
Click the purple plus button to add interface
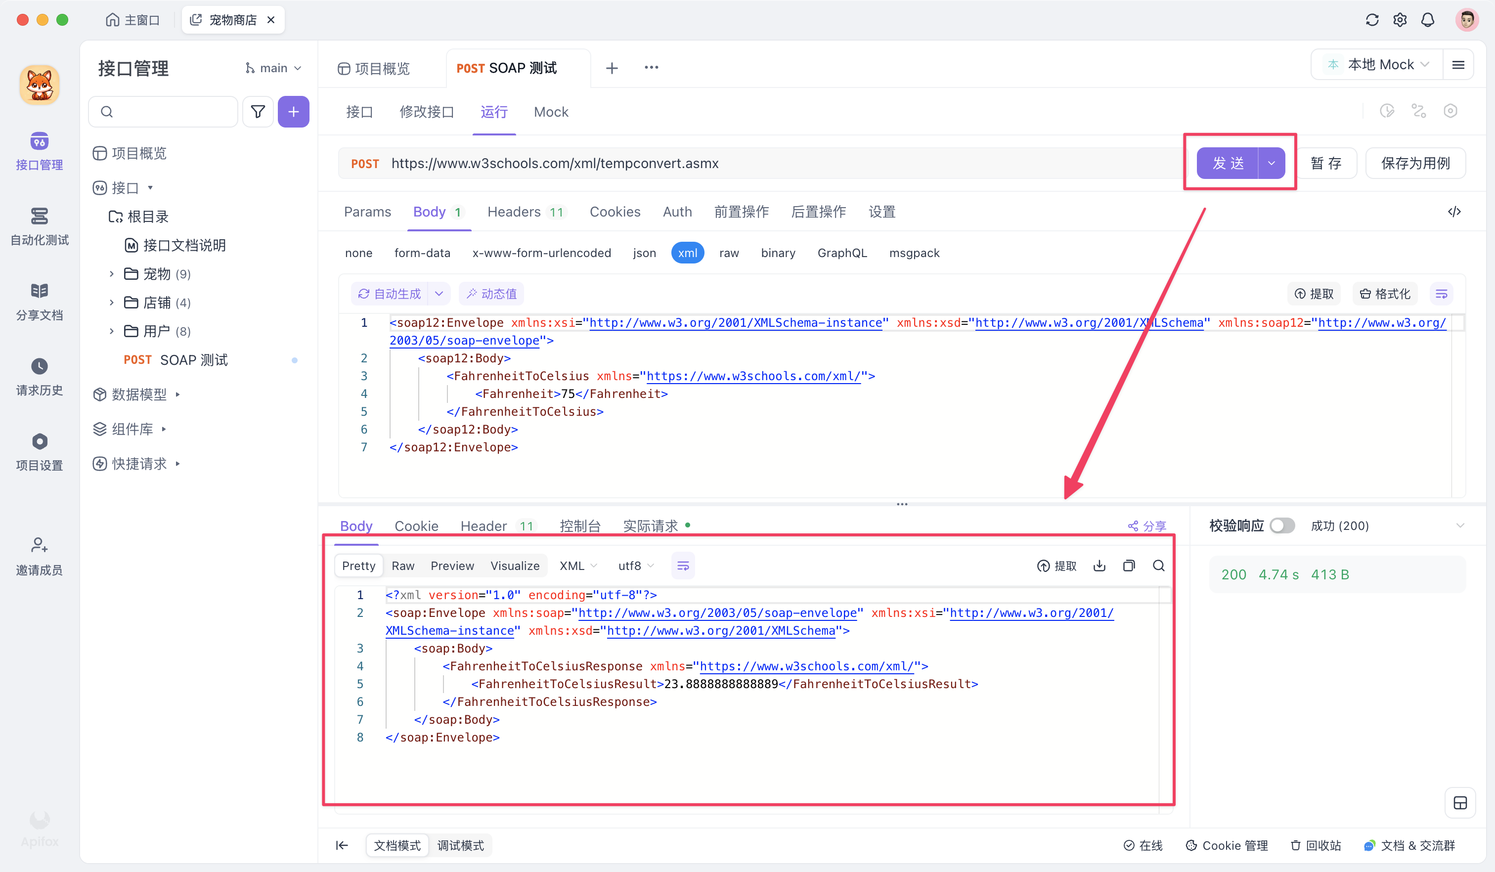click(x=293, y=112)
